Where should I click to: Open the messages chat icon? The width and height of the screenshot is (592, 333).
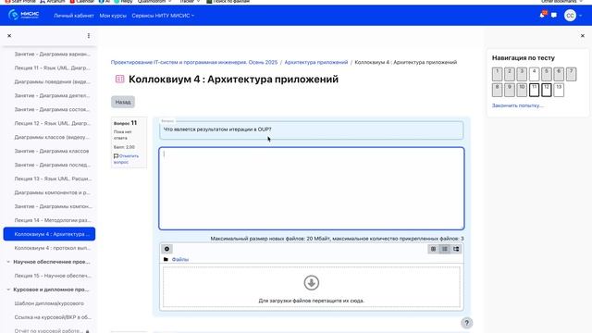pyautogui.click(x=554, y=16)
